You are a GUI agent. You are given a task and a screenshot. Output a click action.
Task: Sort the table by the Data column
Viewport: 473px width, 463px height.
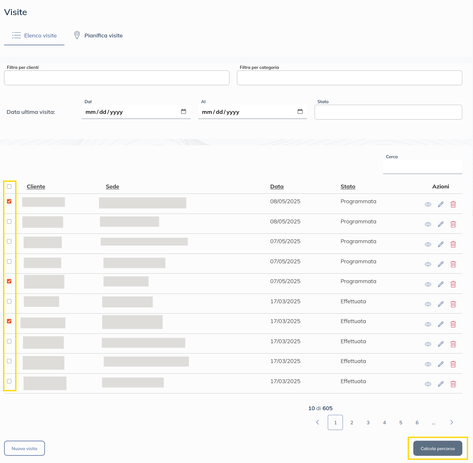[277, 187]
